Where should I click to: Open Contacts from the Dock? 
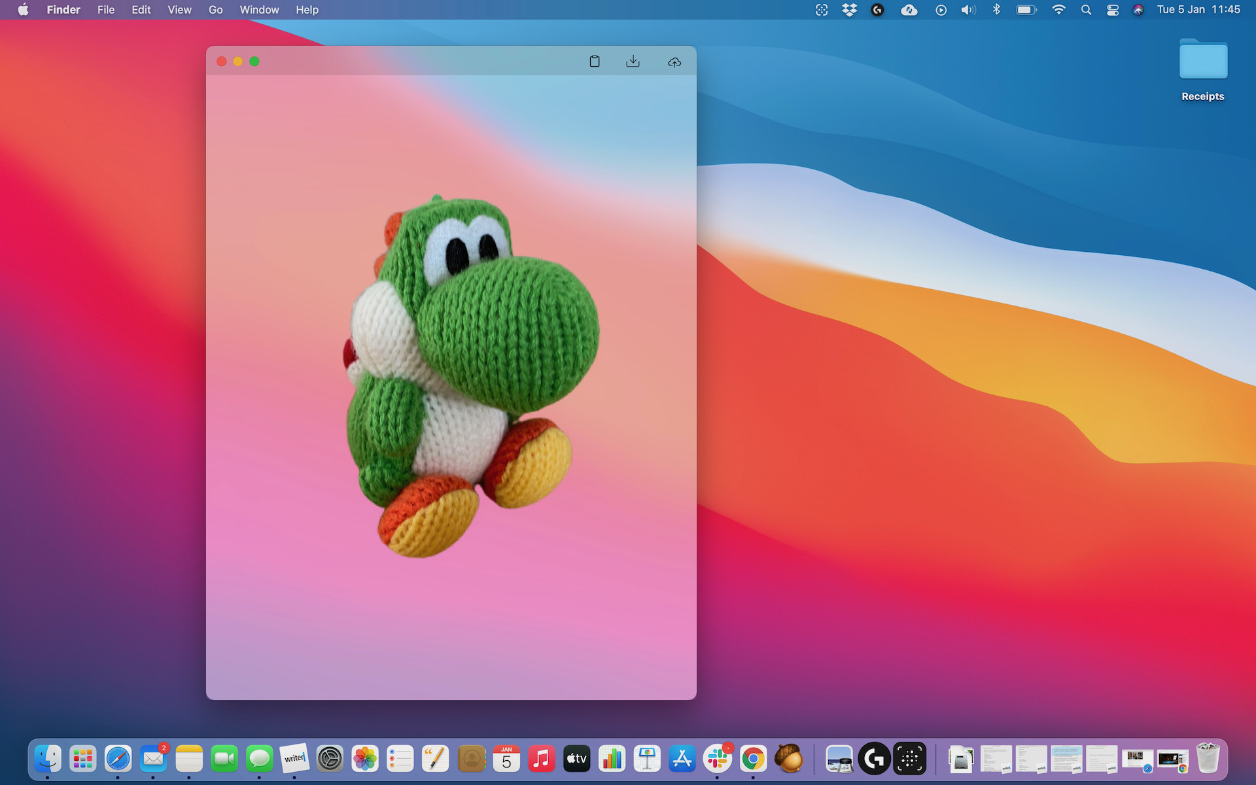tap(471, 759)
